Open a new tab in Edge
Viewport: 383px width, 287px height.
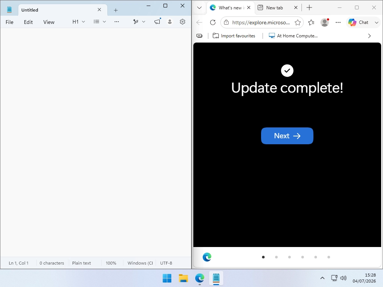pos(309,7)
